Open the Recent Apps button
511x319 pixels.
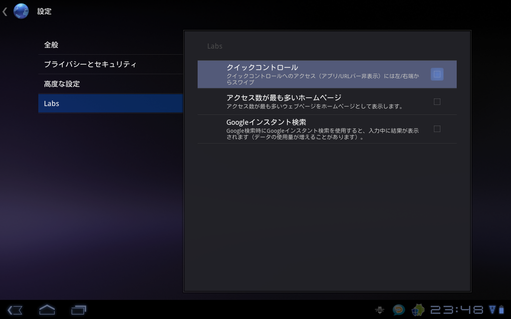(78, 310)
